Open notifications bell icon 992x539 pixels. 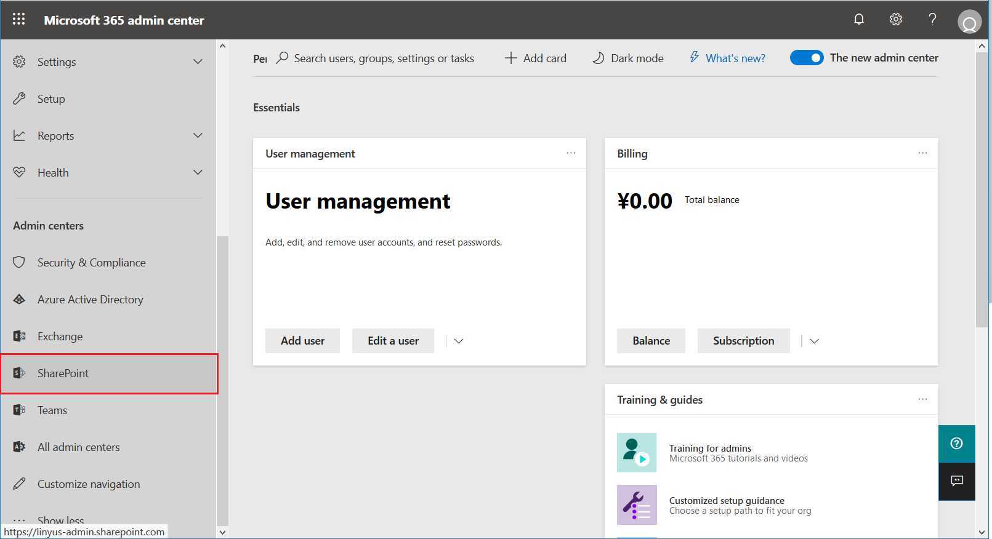tap(859, 19)
